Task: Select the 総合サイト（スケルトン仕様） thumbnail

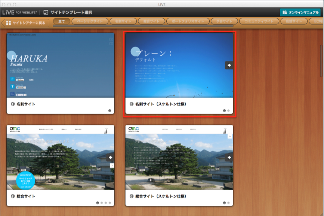Action: 179,158
